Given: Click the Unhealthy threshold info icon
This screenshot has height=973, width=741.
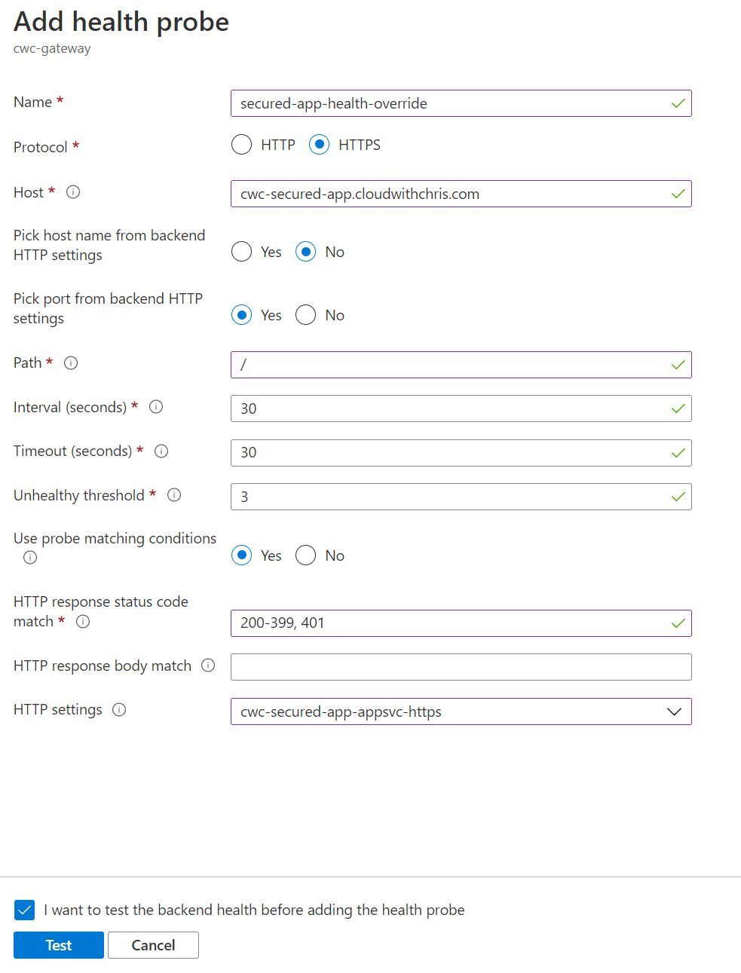Looking at the screenshot, I should [x=173, y=495].
